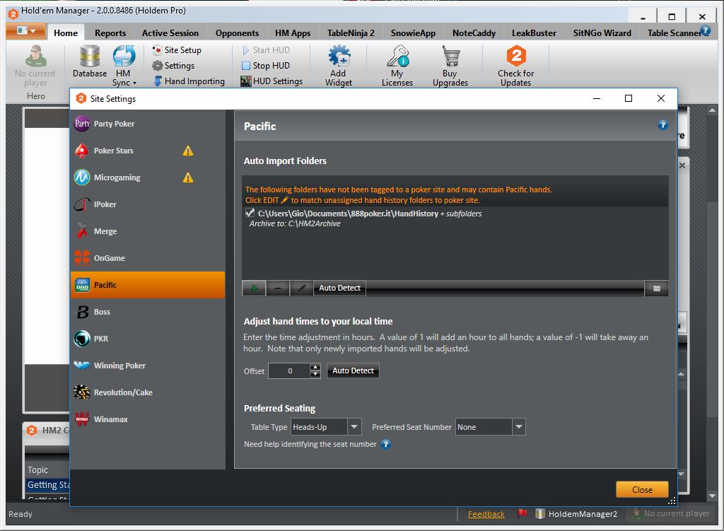Click the edit folder pencil button
Image resolution: width=724 pixels, height=531 pixels.
click(x=301, y=288)
